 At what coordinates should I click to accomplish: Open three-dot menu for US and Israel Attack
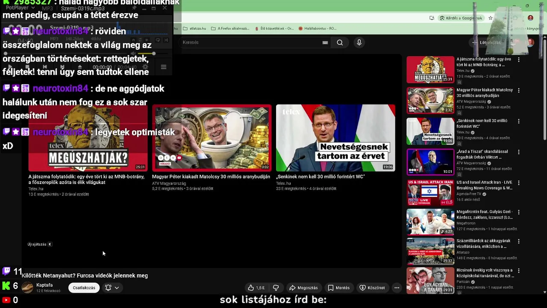click(x=518, y=183)
